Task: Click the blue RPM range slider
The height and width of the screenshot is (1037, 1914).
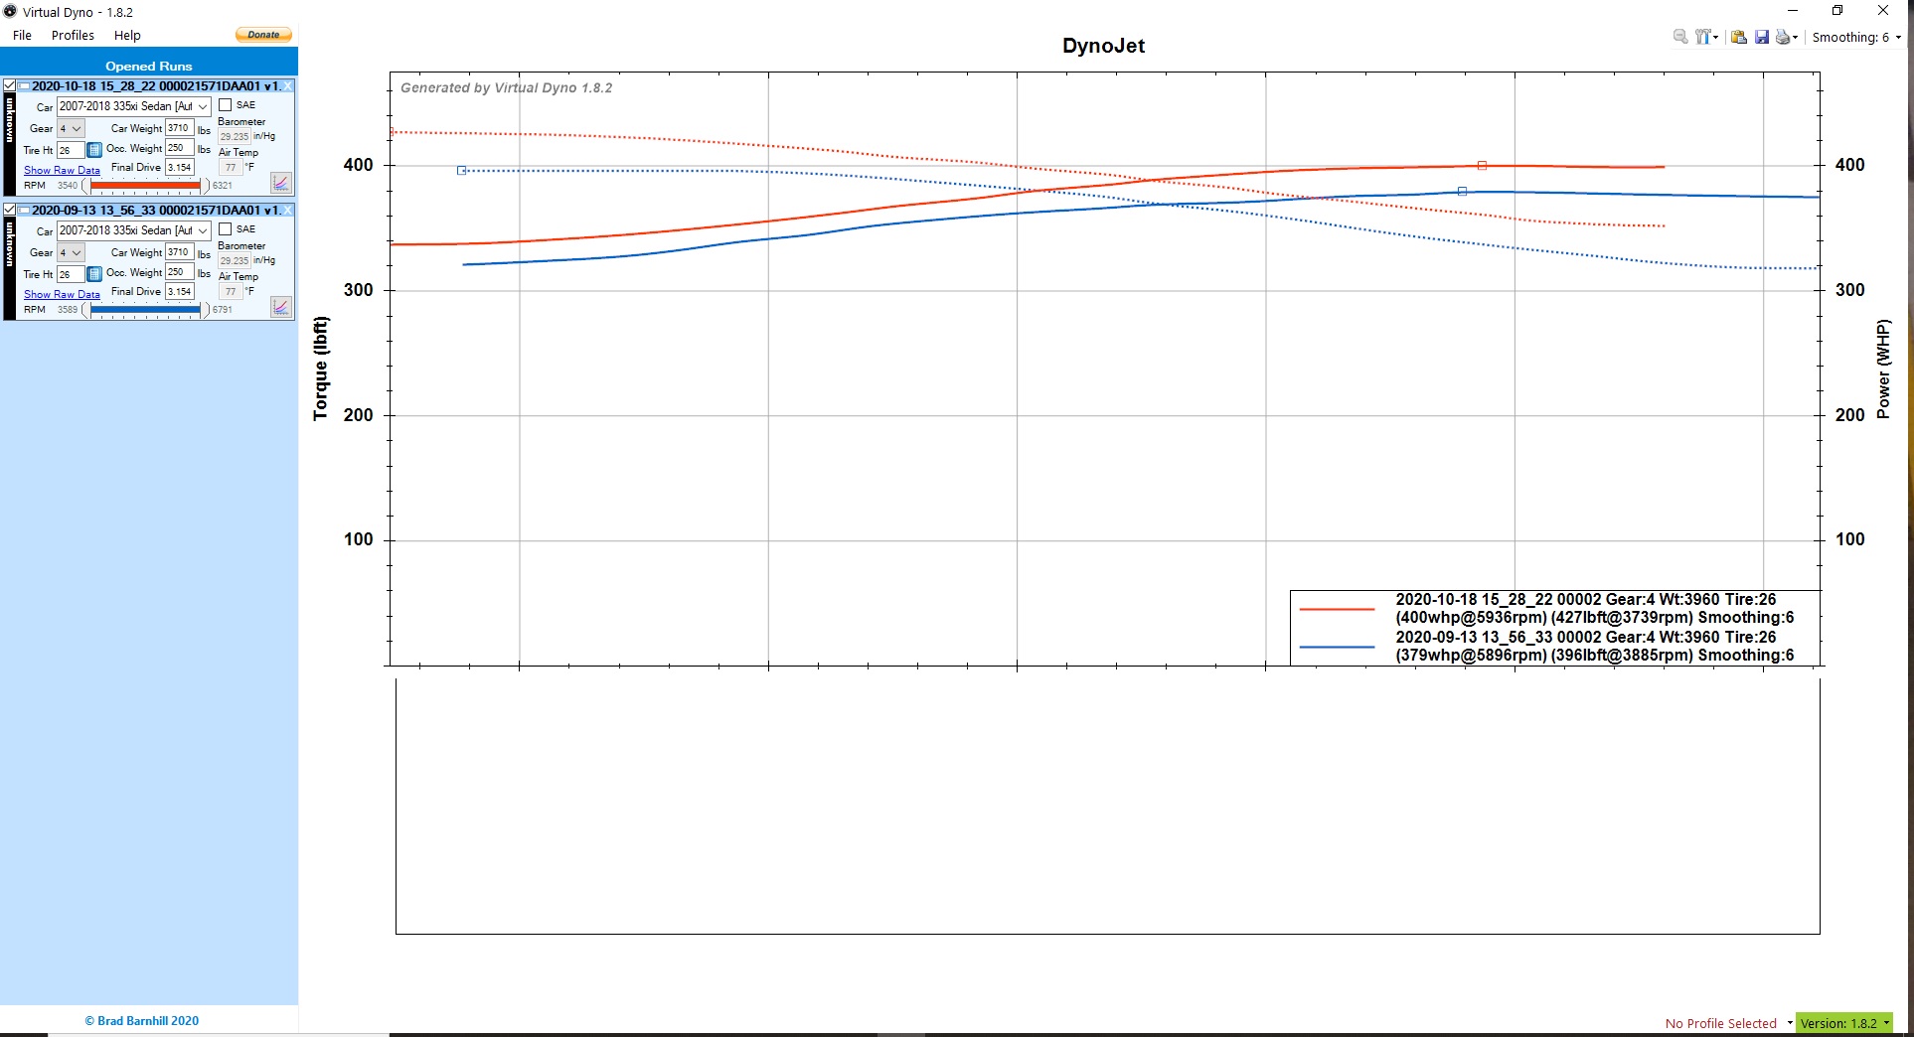Action: pyautogui.click(x=145, y=310)
